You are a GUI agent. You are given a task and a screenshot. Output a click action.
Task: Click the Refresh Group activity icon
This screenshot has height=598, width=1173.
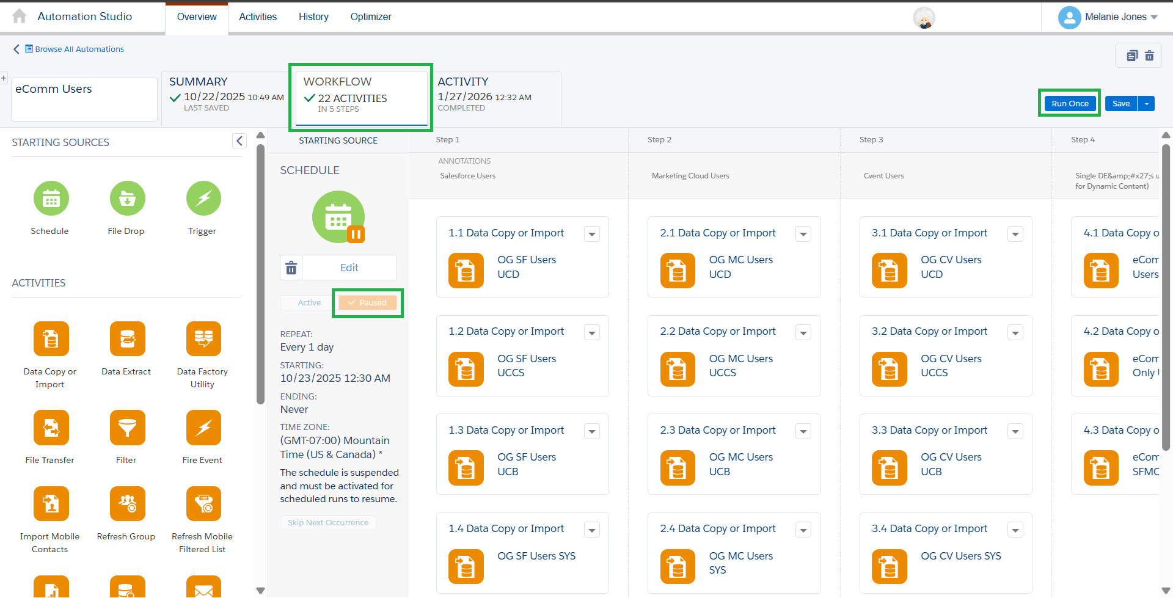[127, 504]
